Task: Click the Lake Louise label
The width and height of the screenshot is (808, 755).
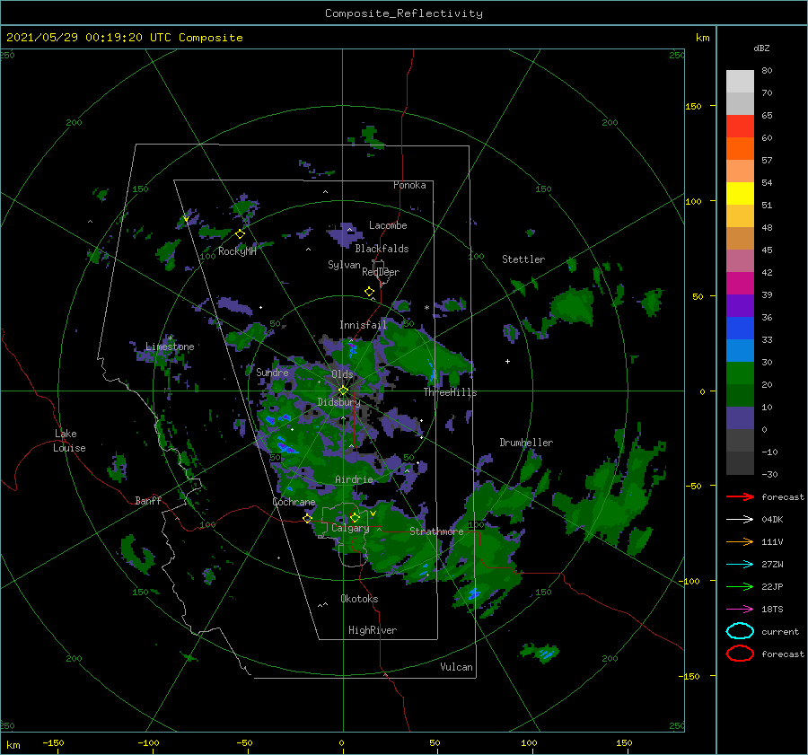Action: click(x=69, y=441)
